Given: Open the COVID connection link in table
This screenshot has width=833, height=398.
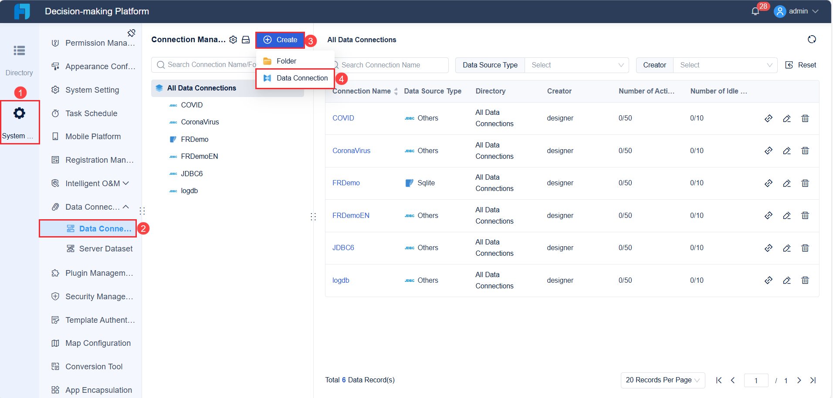Looking at the screenshot, I should (343, 118).
